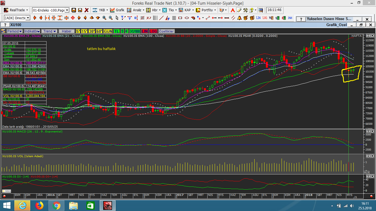Click the red letter A text tool

[x=232, y=10]
